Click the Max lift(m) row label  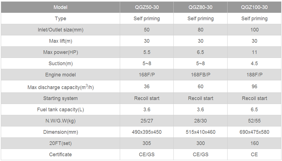point(60,41)
